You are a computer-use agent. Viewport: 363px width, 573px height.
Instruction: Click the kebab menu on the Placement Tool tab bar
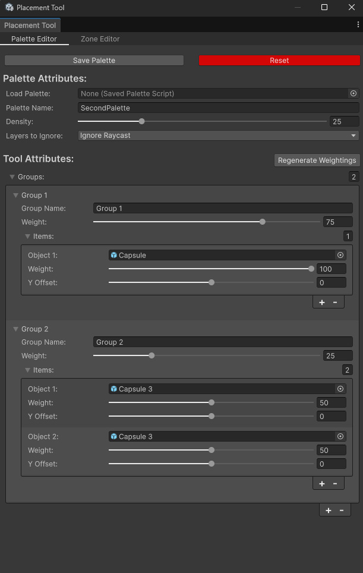(x=358, y=24)
